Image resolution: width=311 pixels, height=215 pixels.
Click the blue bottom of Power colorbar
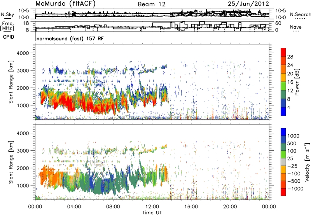coord(283,111)
